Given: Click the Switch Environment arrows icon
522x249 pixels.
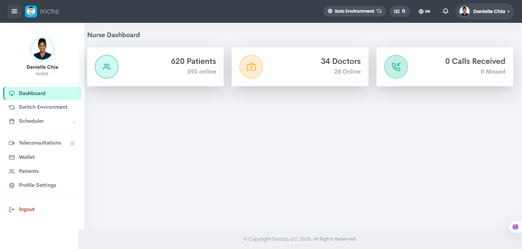Looking at the screenshot, I should click(12, 107).
